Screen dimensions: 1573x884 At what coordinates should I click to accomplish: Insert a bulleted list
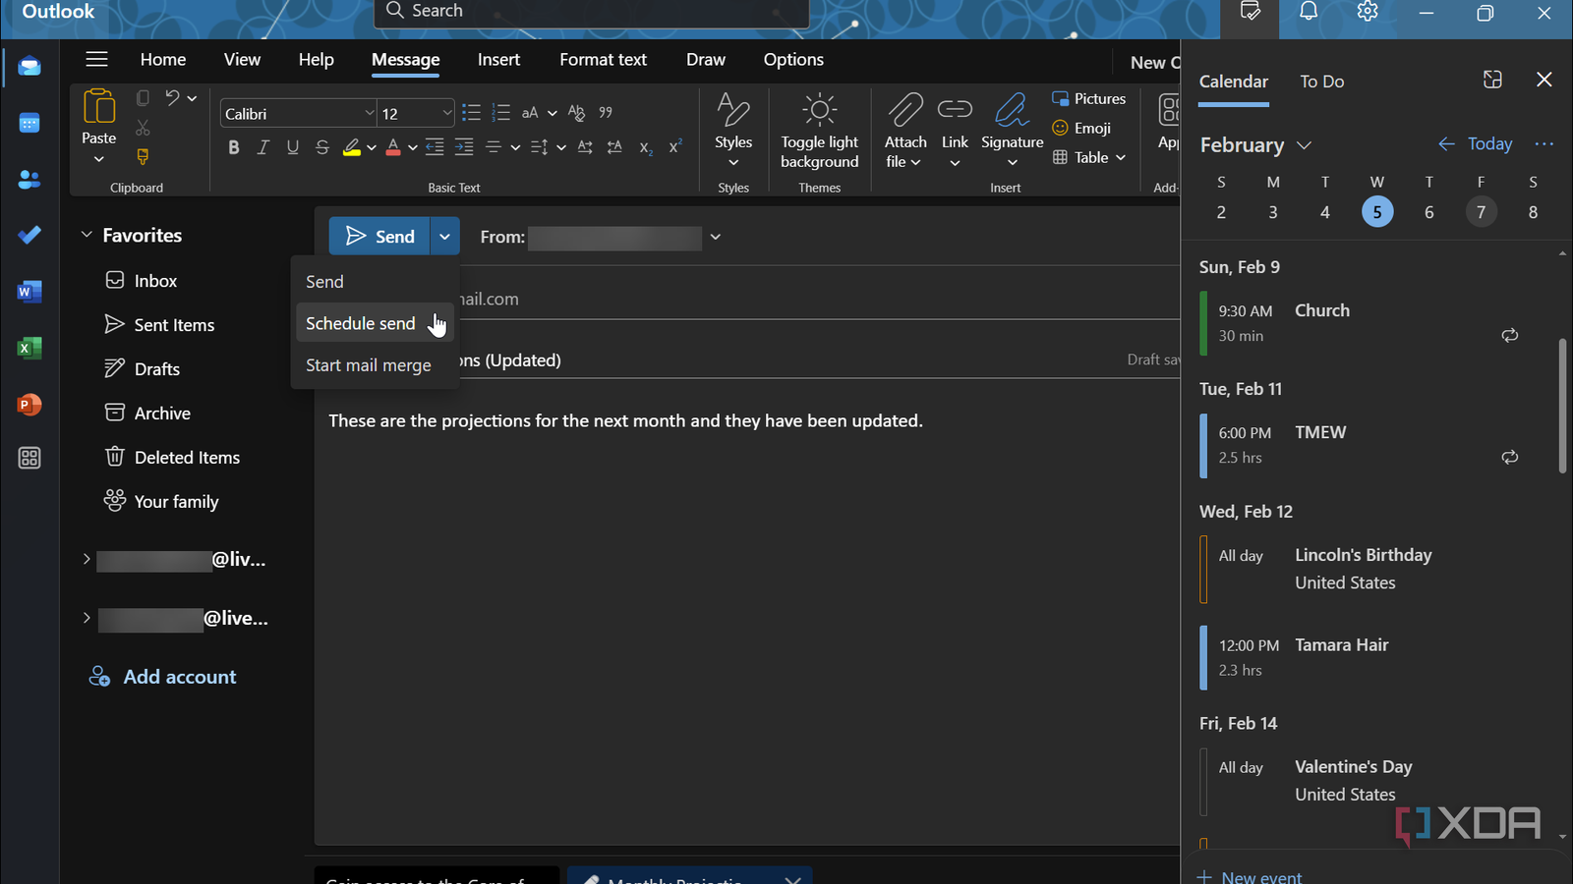click(x=471, y=113)
